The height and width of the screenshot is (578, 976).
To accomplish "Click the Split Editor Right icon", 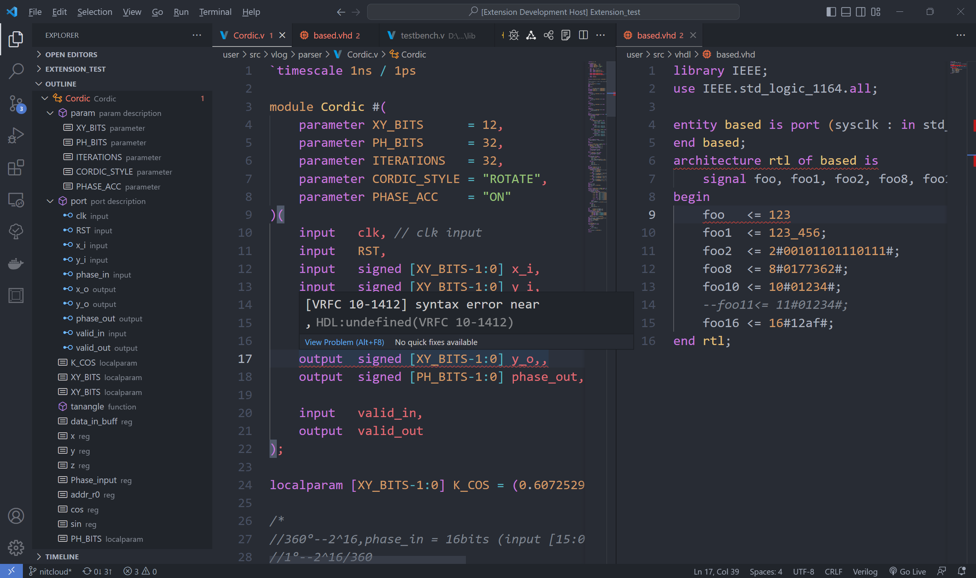I will (x=583, y=35).
